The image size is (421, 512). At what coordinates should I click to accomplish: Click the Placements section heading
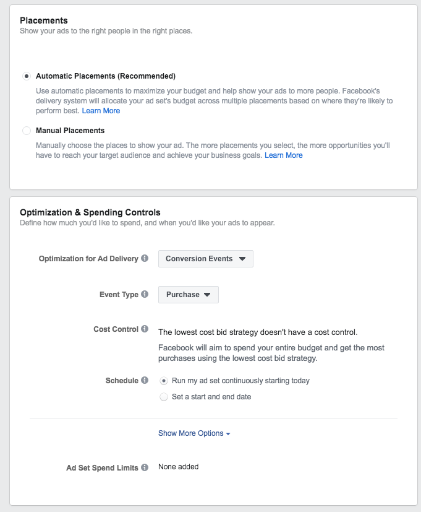44,20
